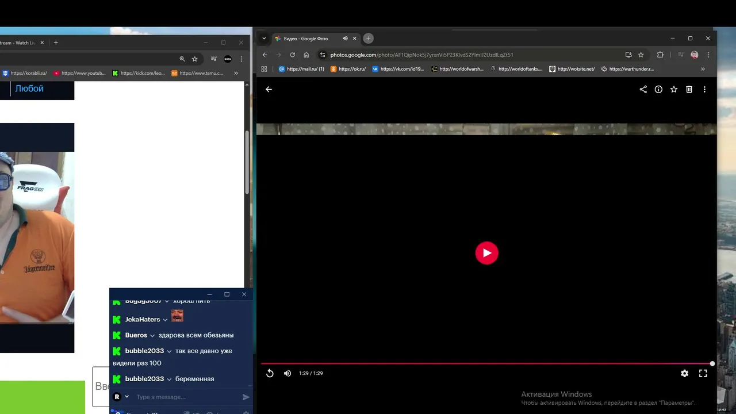
Task: Expand Bueros user chevron in chat
Action: coord(152,335)
